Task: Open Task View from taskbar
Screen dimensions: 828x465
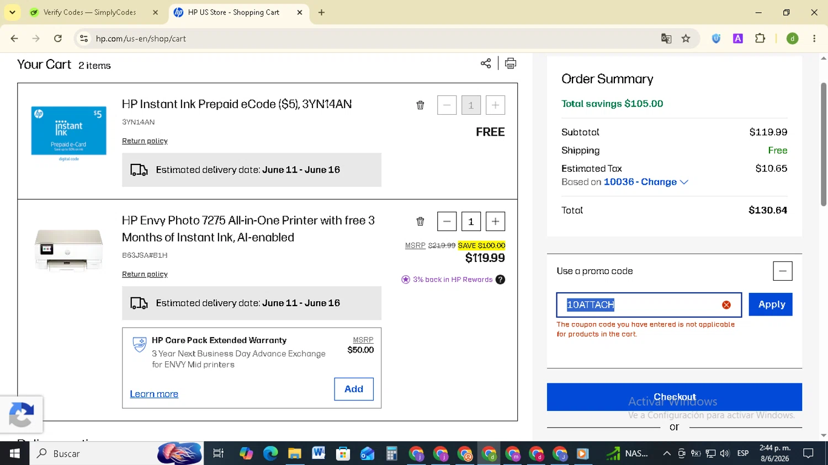Action: click(219, 453)
